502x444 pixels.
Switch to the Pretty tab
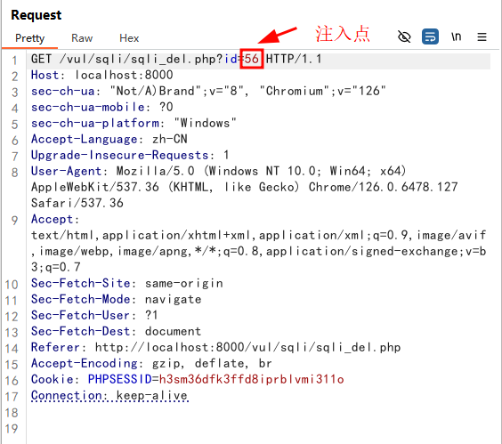tap(29, 38)
